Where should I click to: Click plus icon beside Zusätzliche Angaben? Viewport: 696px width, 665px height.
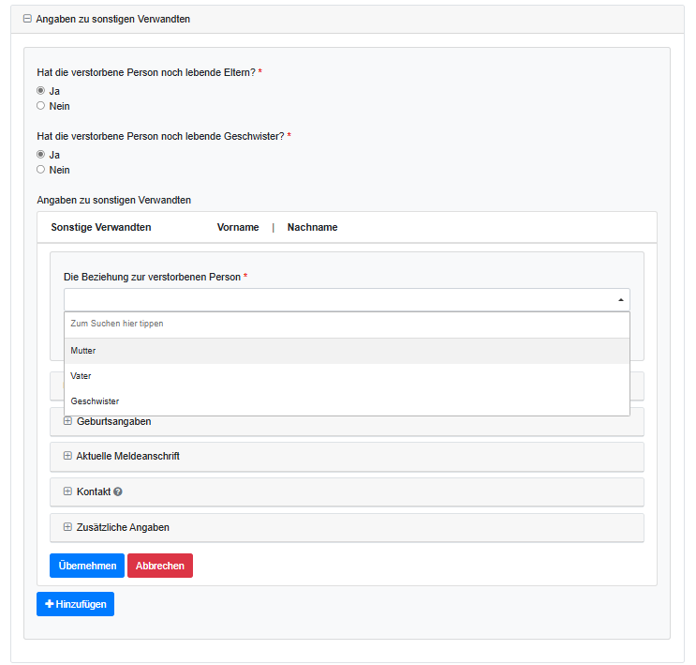click(x=67, y=527)
